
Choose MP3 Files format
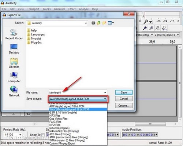point(78,116)
